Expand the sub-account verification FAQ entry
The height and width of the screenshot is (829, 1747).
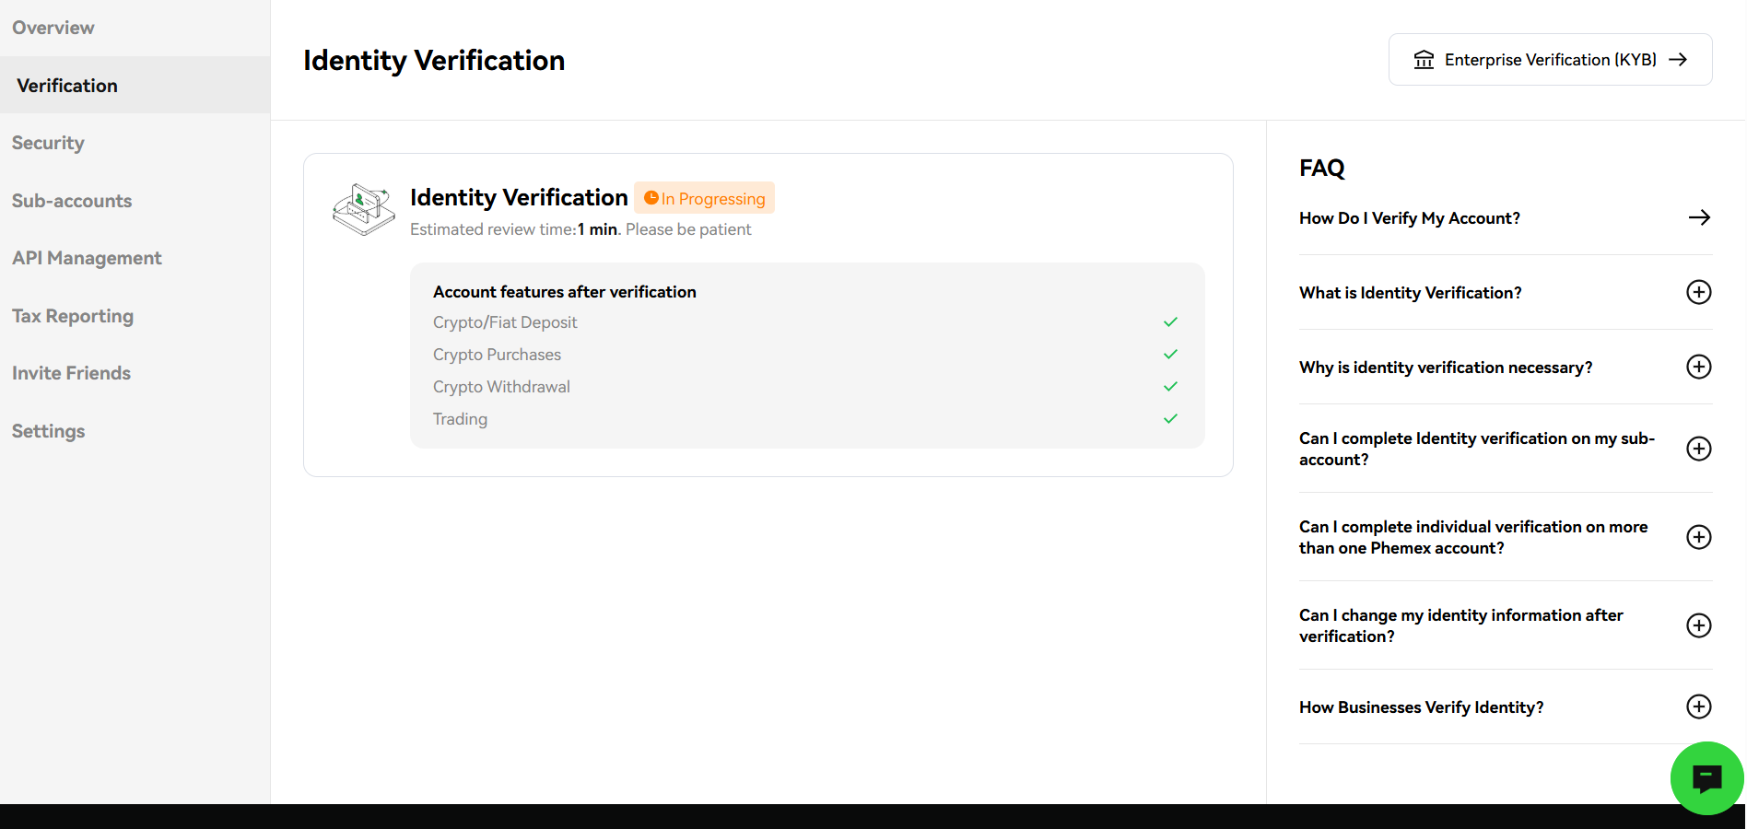[1699, 449]
